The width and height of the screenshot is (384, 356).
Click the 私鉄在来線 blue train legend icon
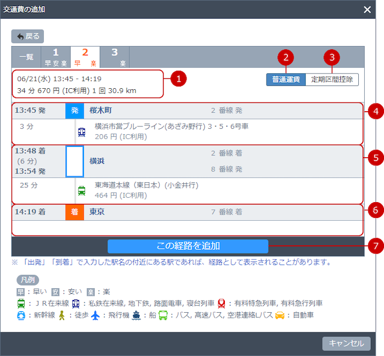coord(76,303)
